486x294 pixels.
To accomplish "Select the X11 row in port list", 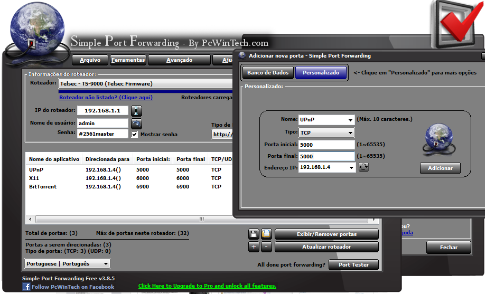I will pyautogui.click(x=129, y=178).
